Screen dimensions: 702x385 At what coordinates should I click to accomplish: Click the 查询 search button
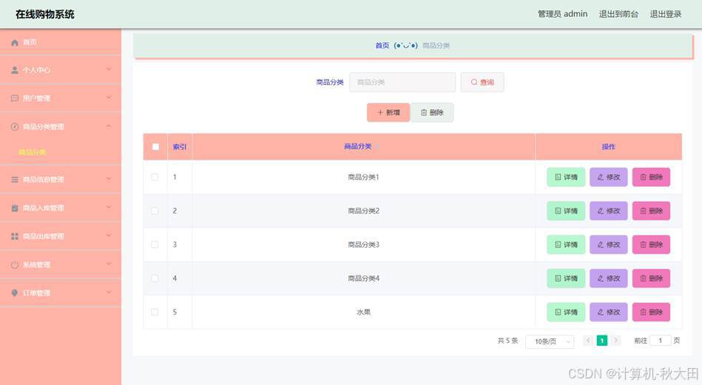[x=482, y=82]
